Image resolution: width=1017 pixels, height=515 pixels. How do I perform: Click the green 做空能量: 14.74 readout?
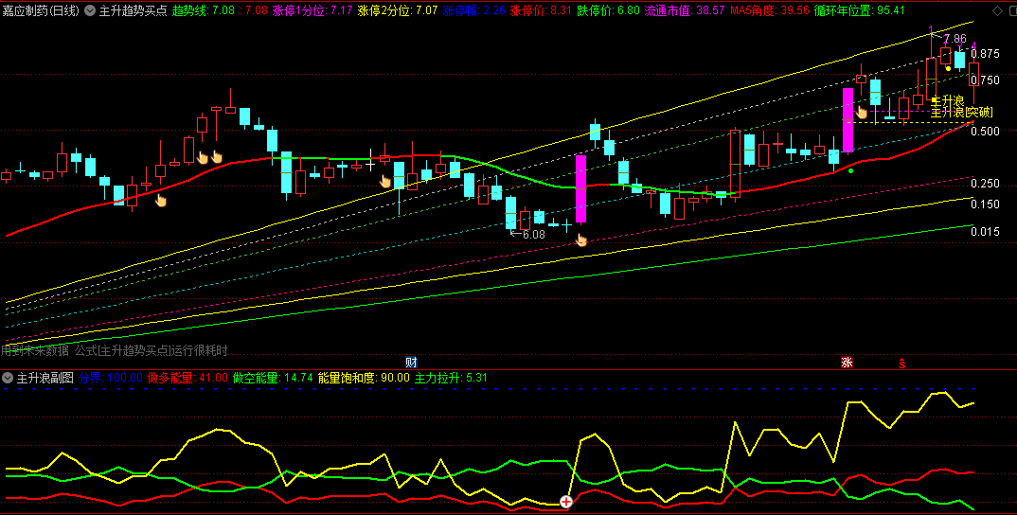point(273,378)
